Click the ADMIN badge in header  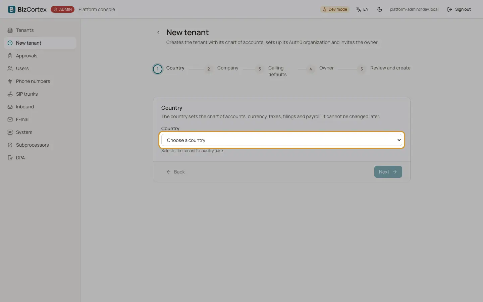pyautogui.click(x=62, y=9)
